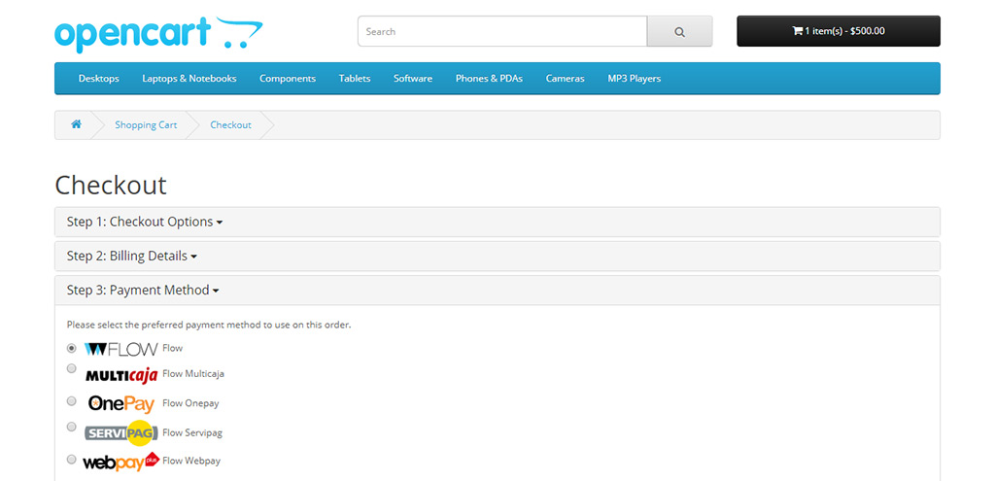
Task: Open the Desktops menu
Action: pos(98,78)
